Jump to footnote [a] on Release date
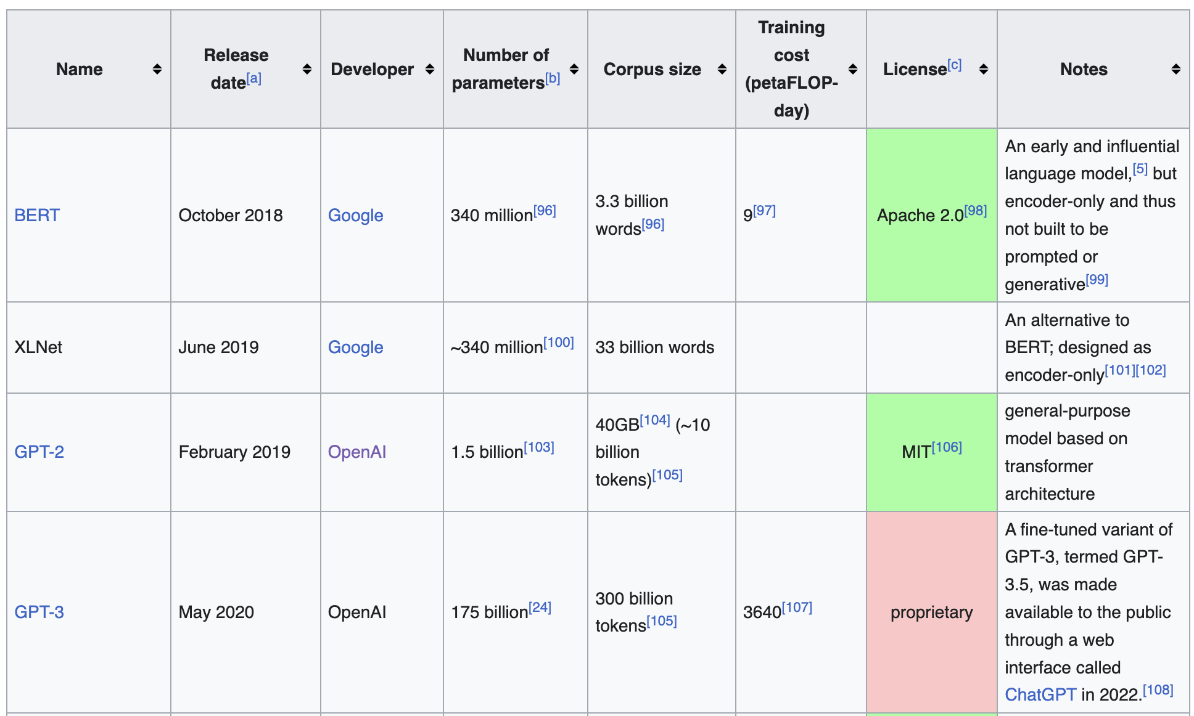Viewport: 1194px width, 716px height. pos(254,79)
